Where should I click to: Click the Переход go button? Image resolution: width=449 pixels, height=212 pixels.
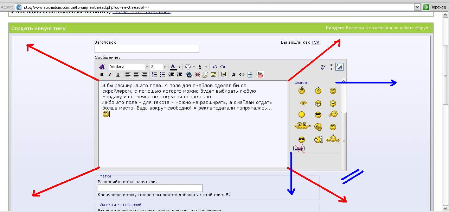[x=435, y=7]
